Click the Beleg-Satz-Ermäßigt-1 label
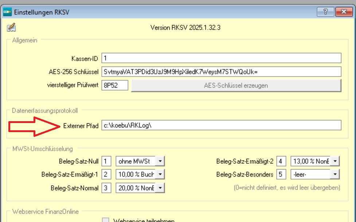 pos(70,175)
